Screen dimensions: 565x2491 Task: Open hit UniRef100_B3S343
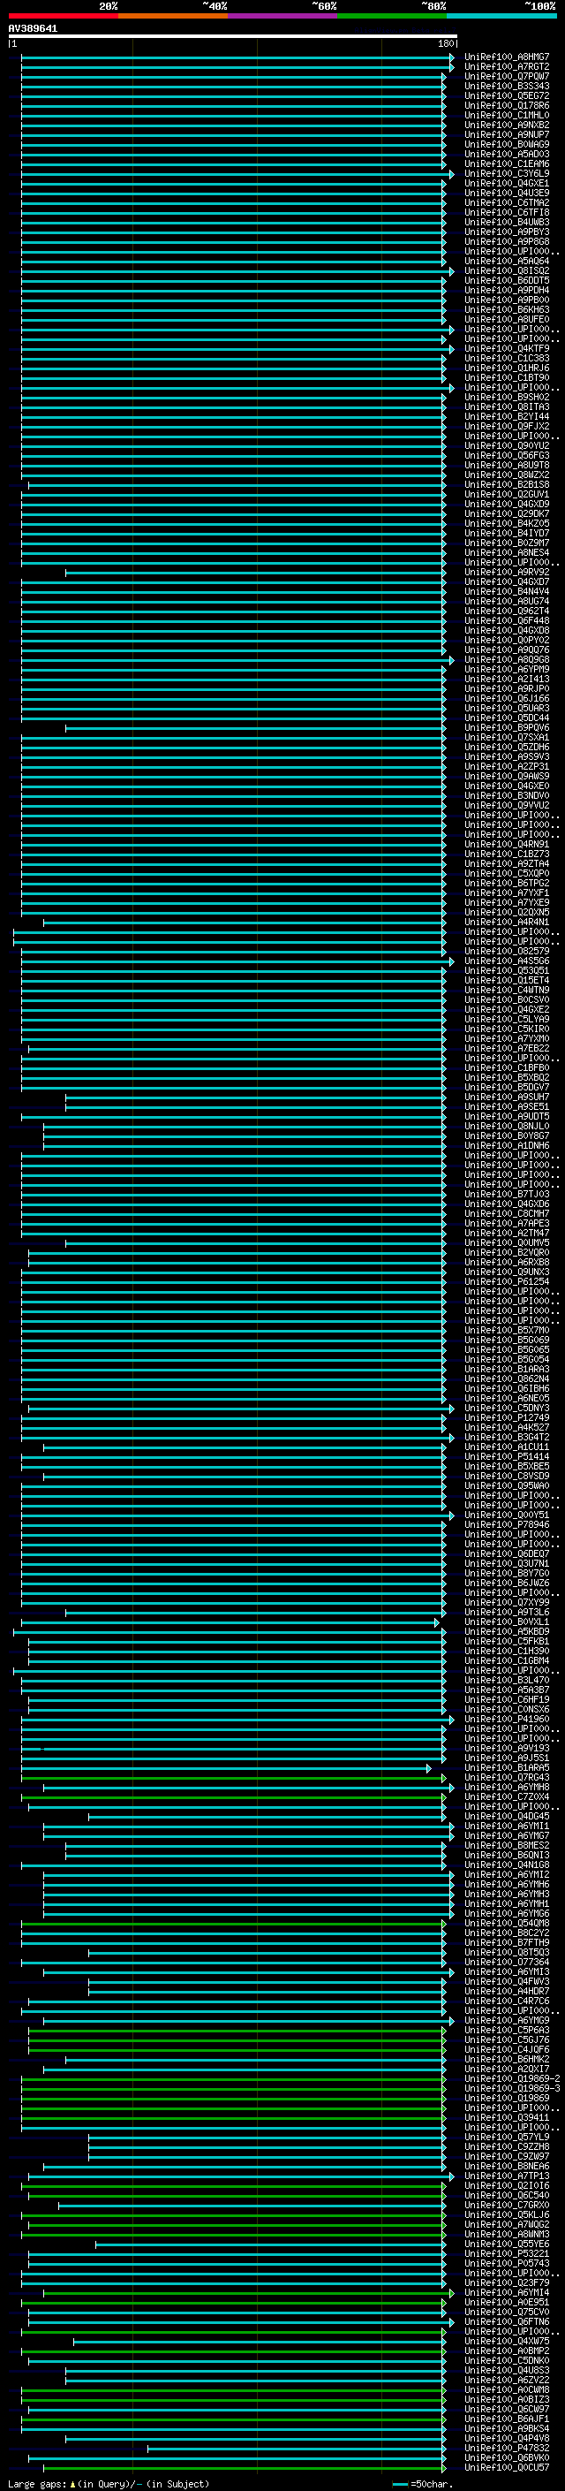point(507,87)
